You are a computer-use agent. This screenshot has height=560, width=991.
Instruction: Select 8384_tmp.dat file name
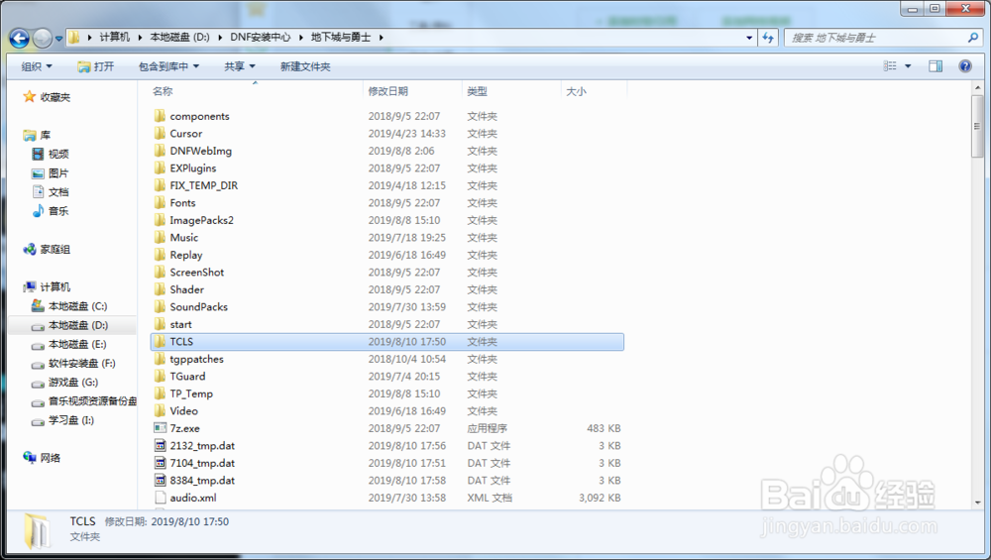[202, 481]
